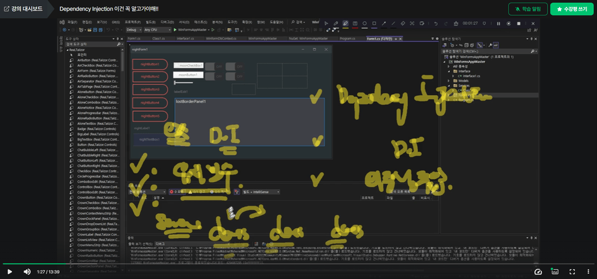
Task: Select the annotation eraser tool
Action: (403, 23)
